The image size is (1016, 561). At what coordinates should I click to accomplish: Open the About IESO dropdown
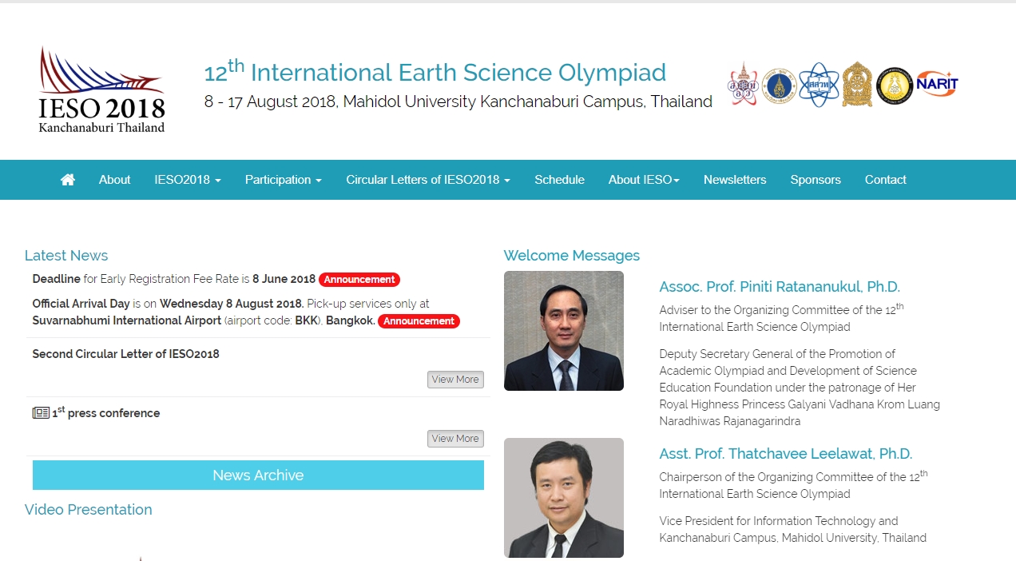(x=644, y=180)
